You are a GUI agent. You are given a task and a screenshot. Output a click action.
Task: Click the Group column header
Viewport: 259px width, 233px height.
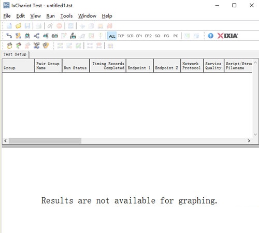point(18,66)
